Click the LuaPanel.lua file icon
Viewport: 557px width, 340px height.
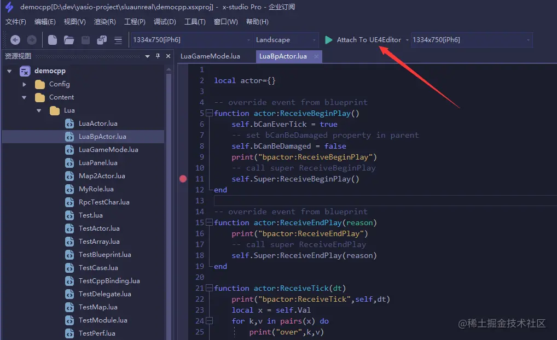pyautogui.click(x=69, y=163)
